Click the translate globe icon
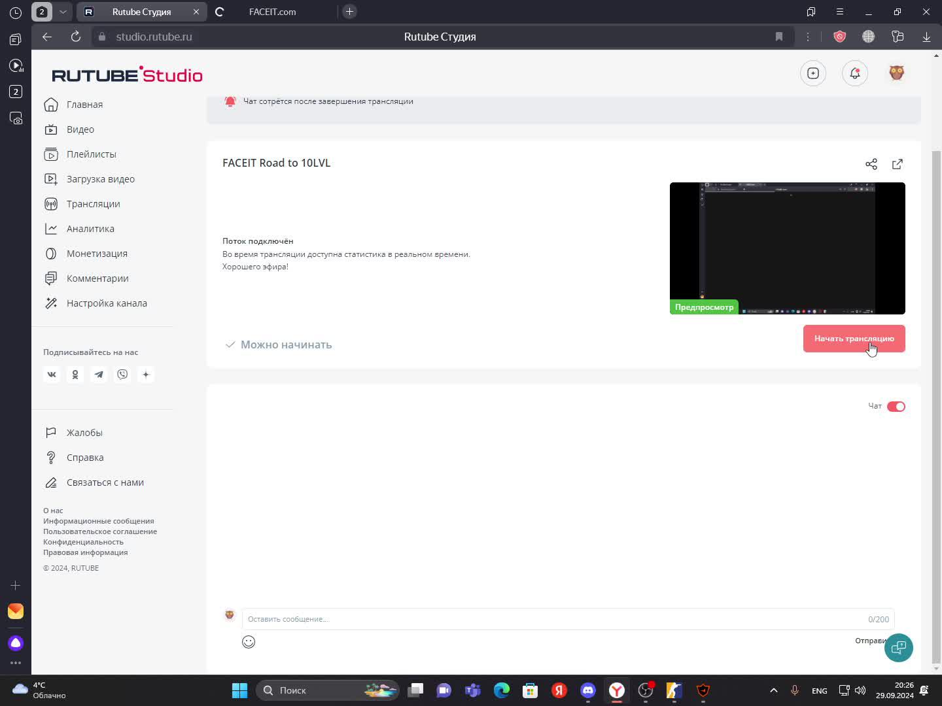This screenshot has height=706, width=942. coord(869,37)
